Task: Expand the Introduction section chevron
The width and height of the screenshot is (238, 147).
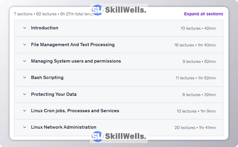Action: click(25, 28)
